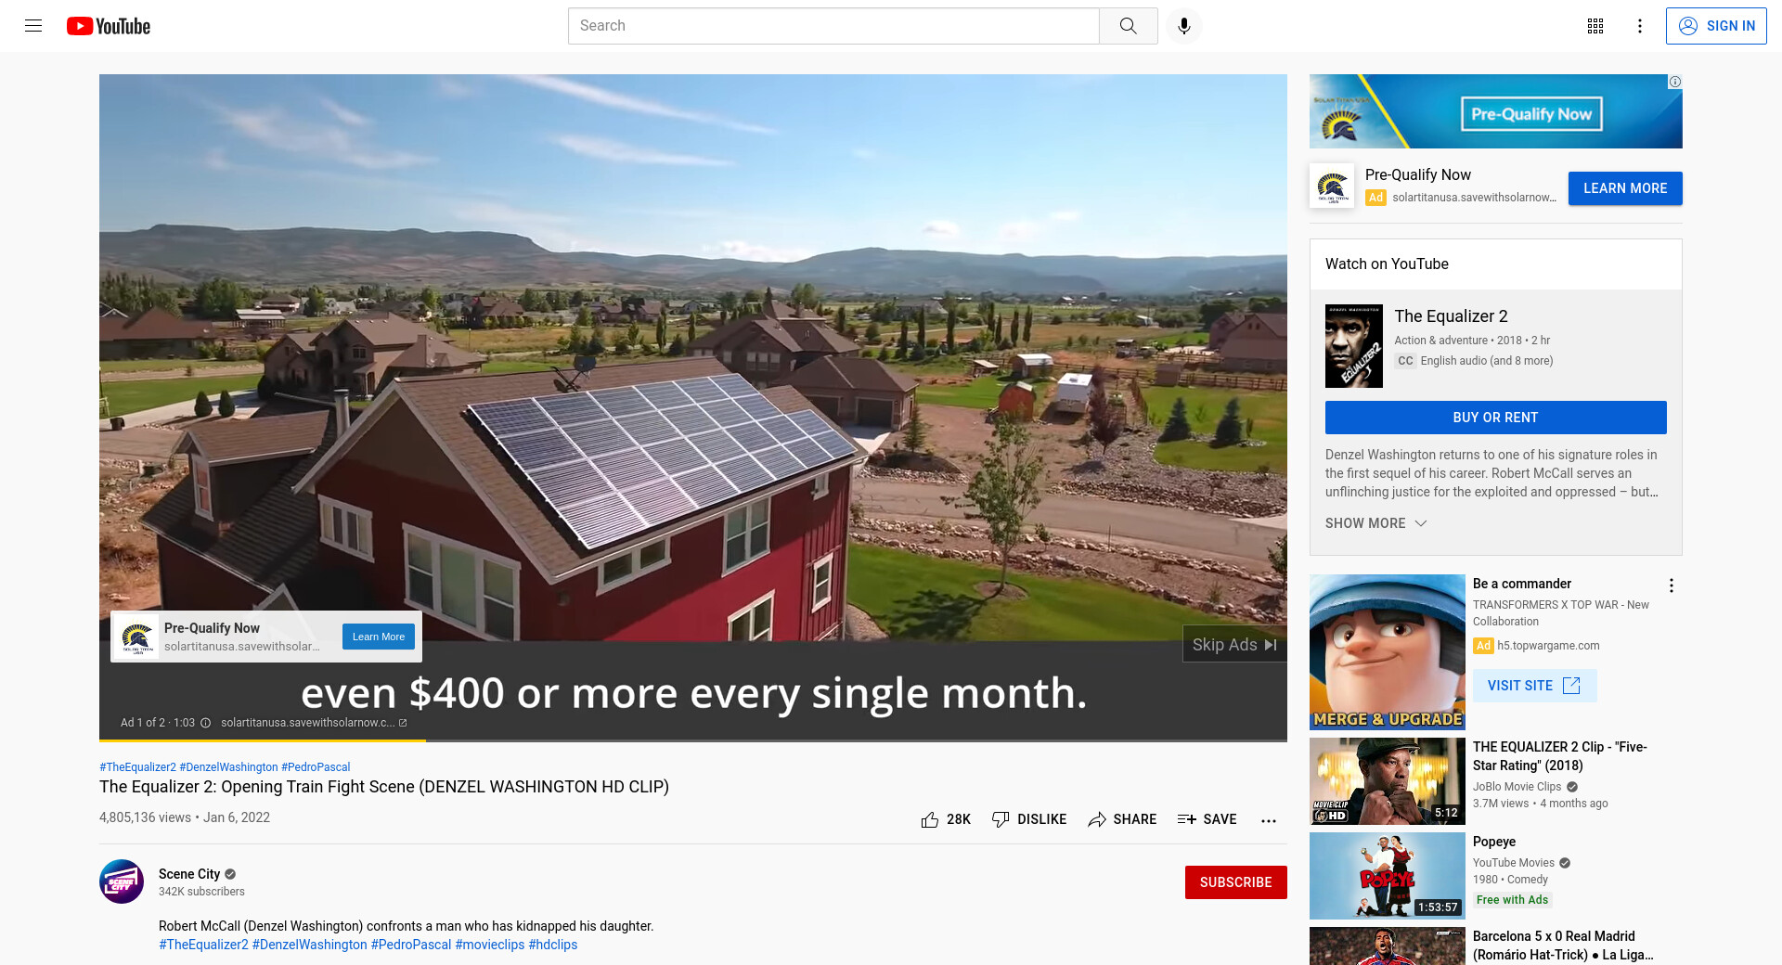1782x965 pixels.
Task: Click Pre-Qualify Now overlay ad title
Action: (212, 628)
